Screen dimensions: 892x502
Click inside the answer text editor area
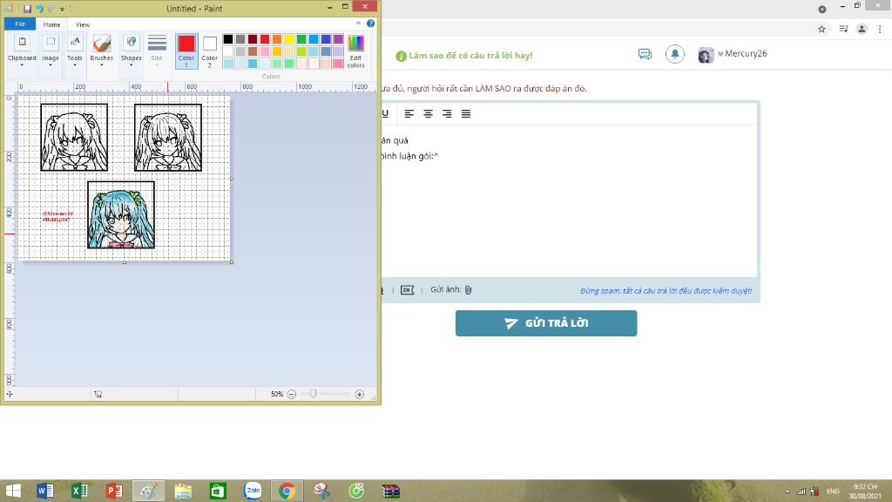[x=569, y=200]
